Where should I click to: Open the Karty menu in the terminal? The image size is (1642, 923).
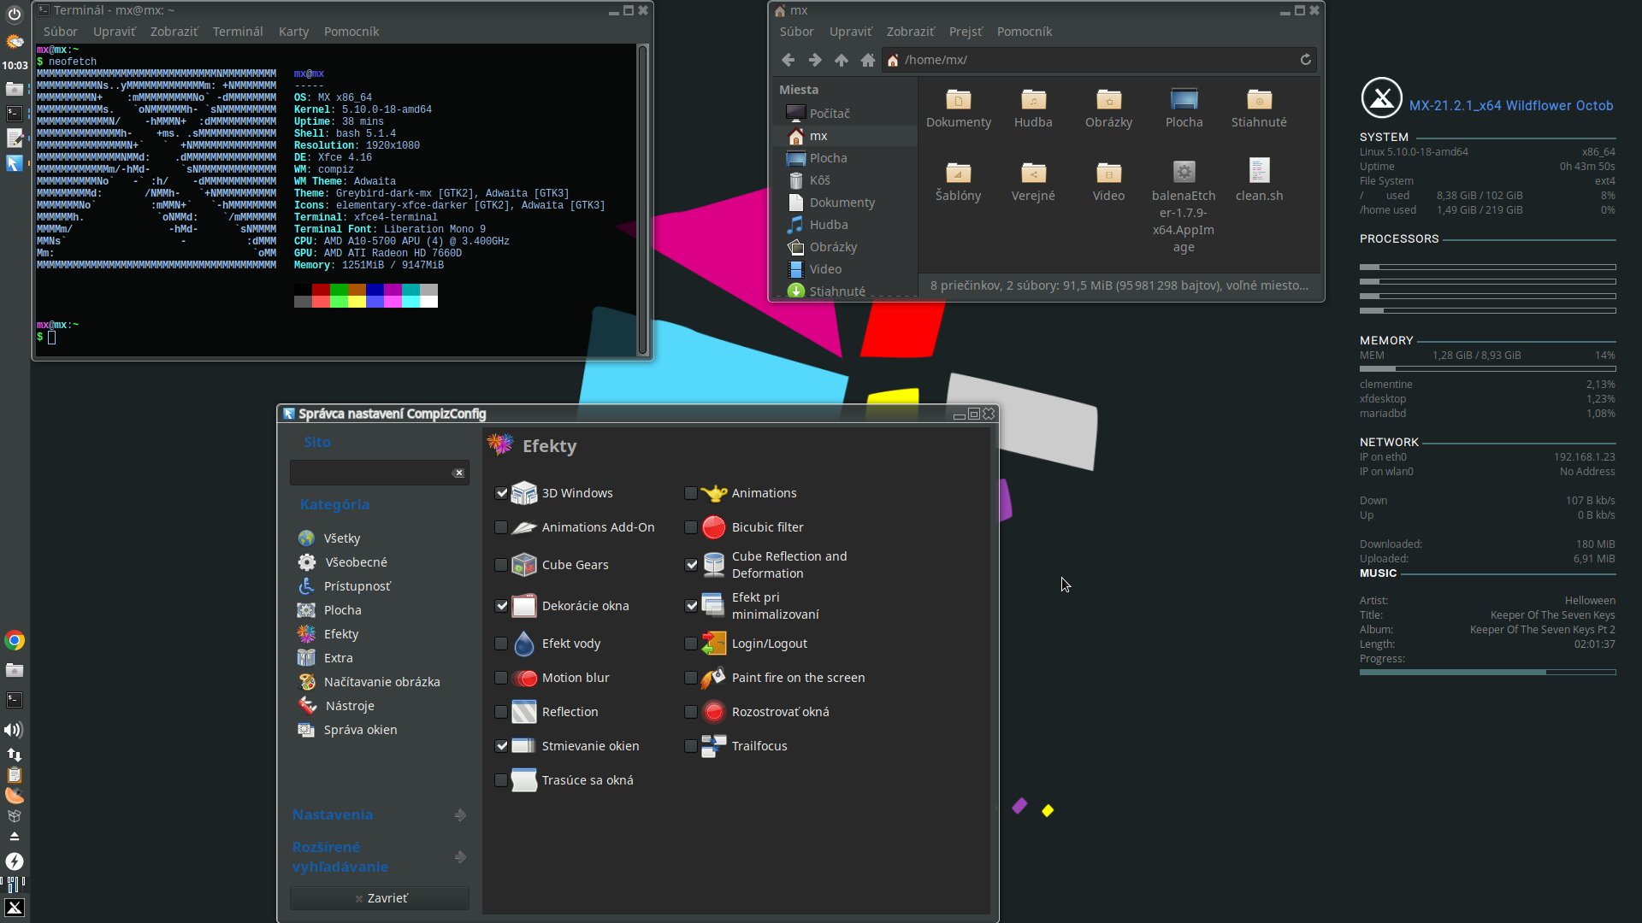point(293,32)
